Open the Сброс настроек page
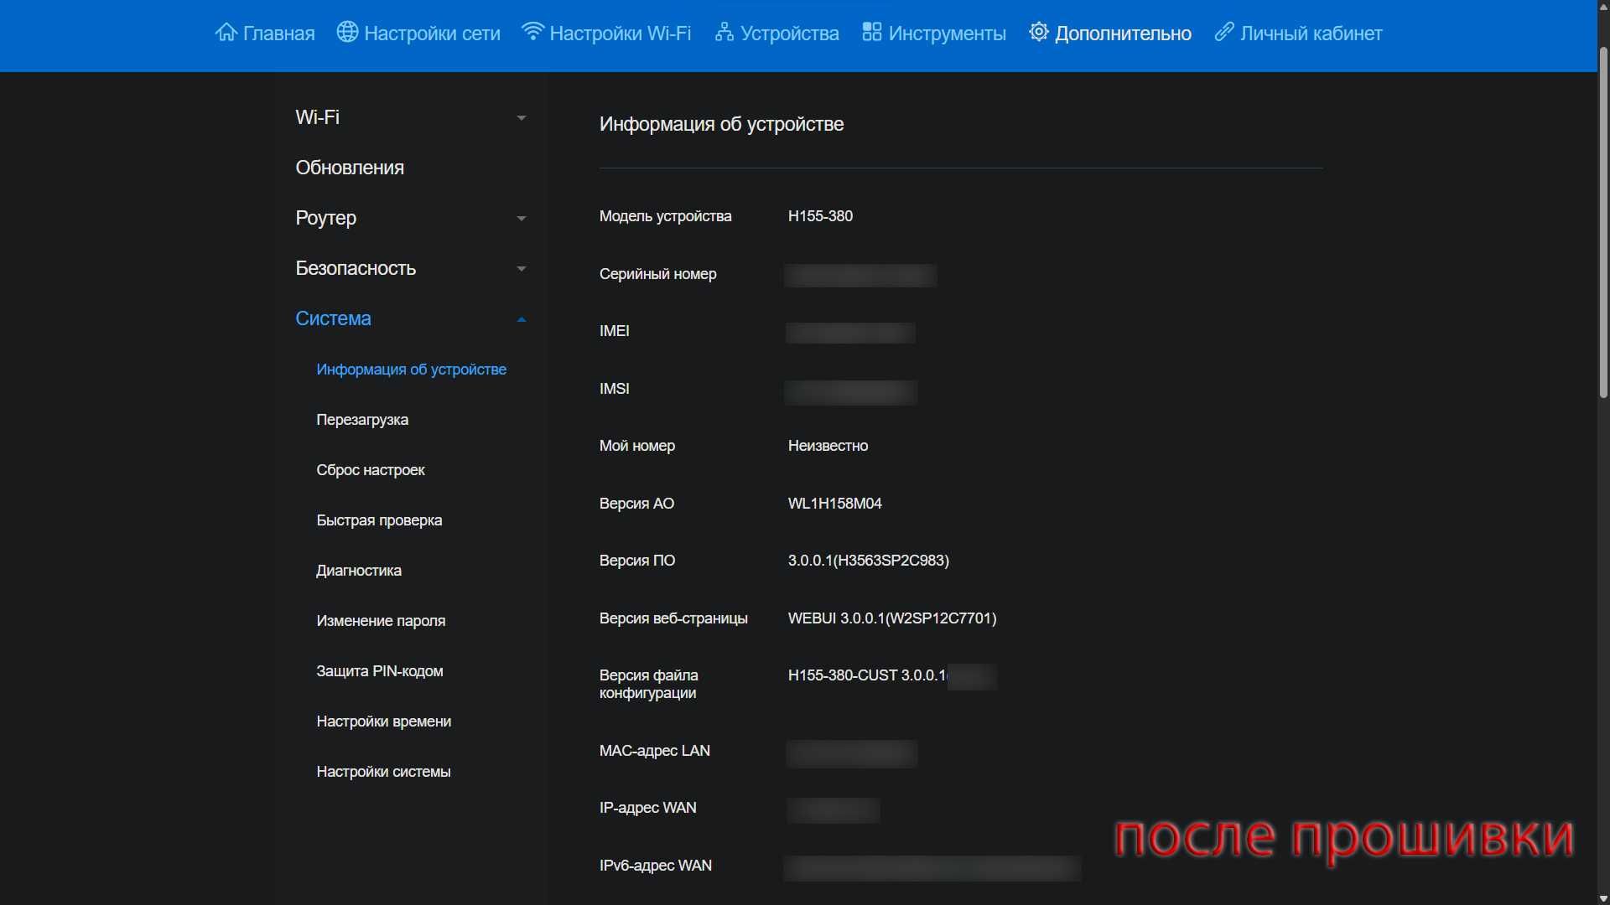The width and height of the screenshot is (1610, 905). [x=371, y=470]
